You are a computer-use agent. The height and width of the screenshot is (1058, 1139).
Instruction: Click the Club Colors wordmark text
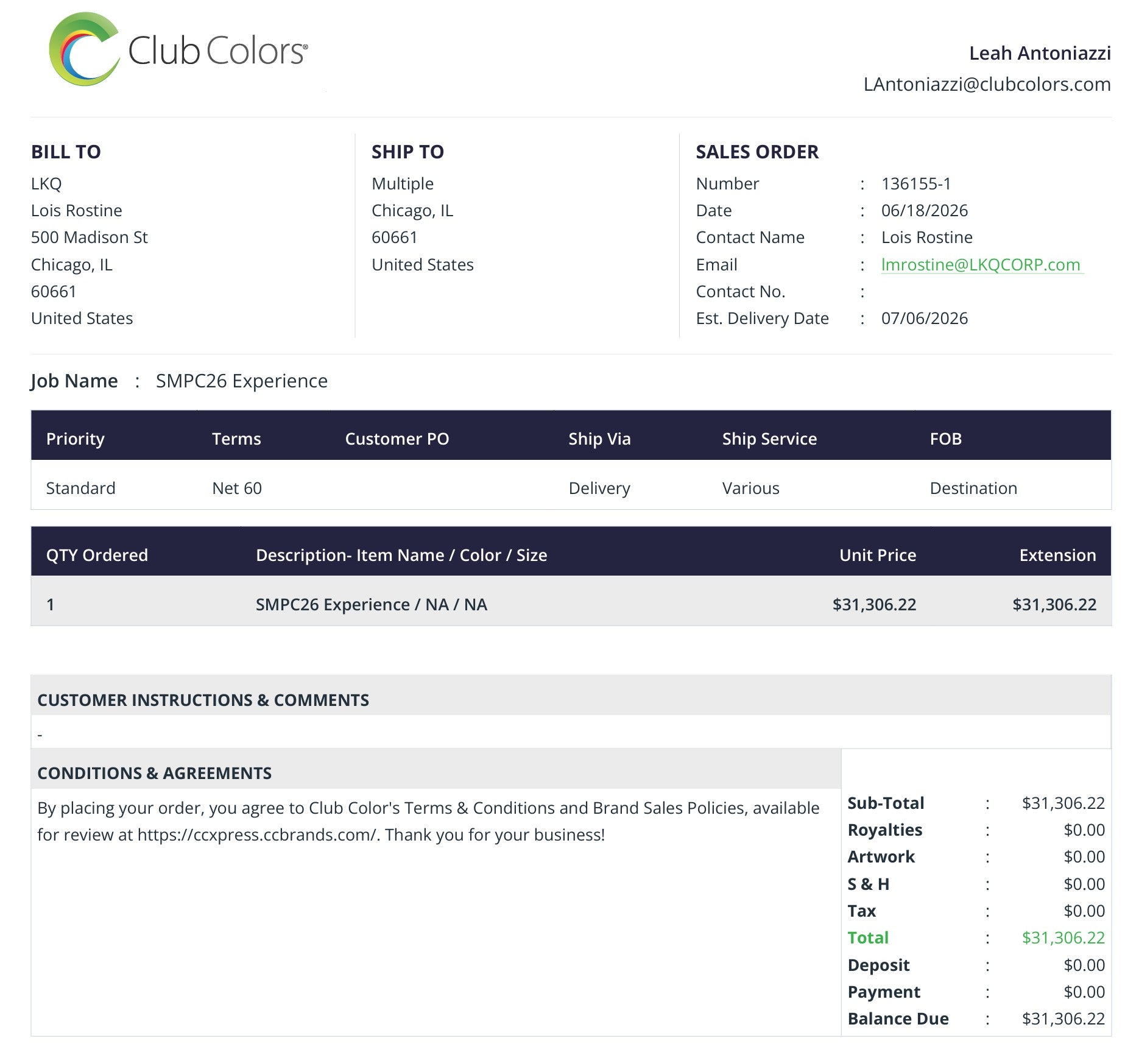click(217, 50)
